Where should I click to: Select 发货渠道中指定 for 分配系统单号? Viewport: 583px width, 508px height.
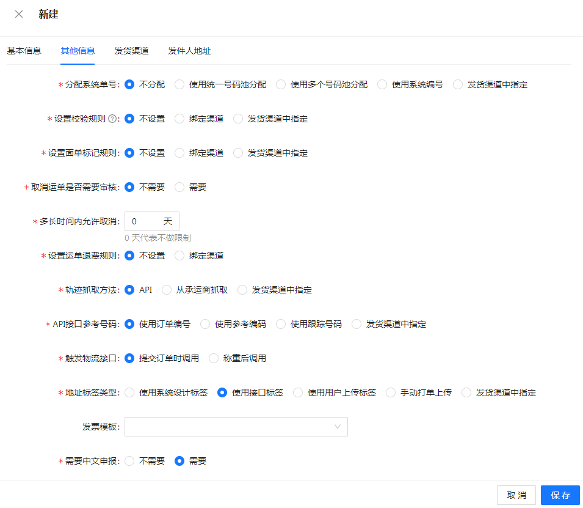click(458, 84)
